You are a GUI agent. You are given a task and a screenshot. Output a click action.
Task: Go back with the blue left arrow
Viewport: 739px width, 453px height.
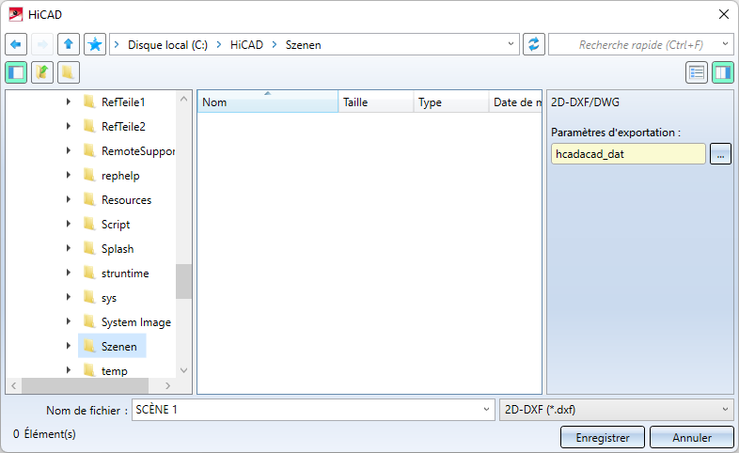16,45
